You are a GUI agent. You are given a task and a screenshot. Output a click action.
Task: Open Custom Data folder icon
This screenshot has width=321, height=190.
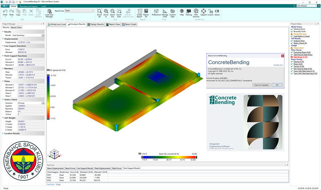point(173,11)
